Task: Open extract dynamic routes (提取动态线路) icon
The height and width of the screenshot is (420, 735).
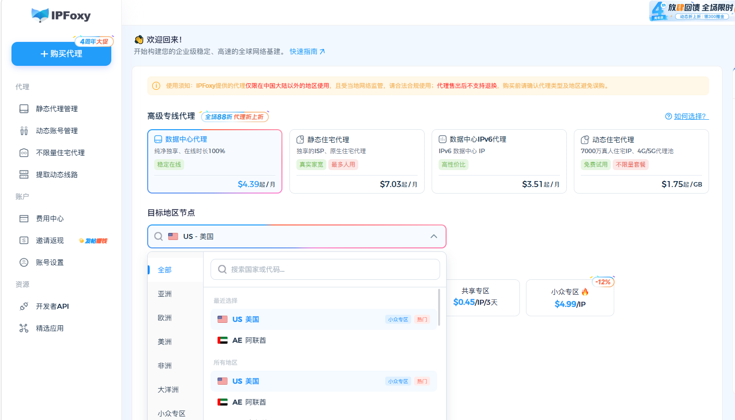Action: pyautogui.click(x=24, y=175)
